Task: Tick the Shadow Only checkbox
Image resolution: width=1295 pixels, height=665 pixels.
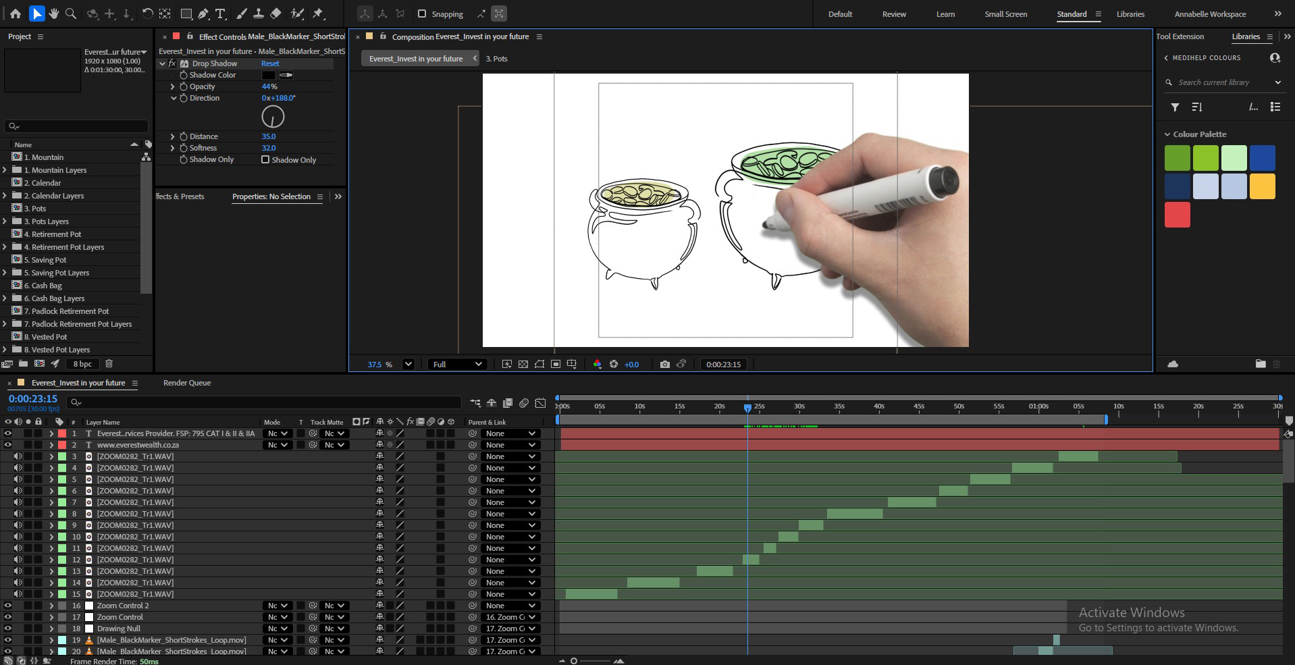Action: tap(265, 159)
